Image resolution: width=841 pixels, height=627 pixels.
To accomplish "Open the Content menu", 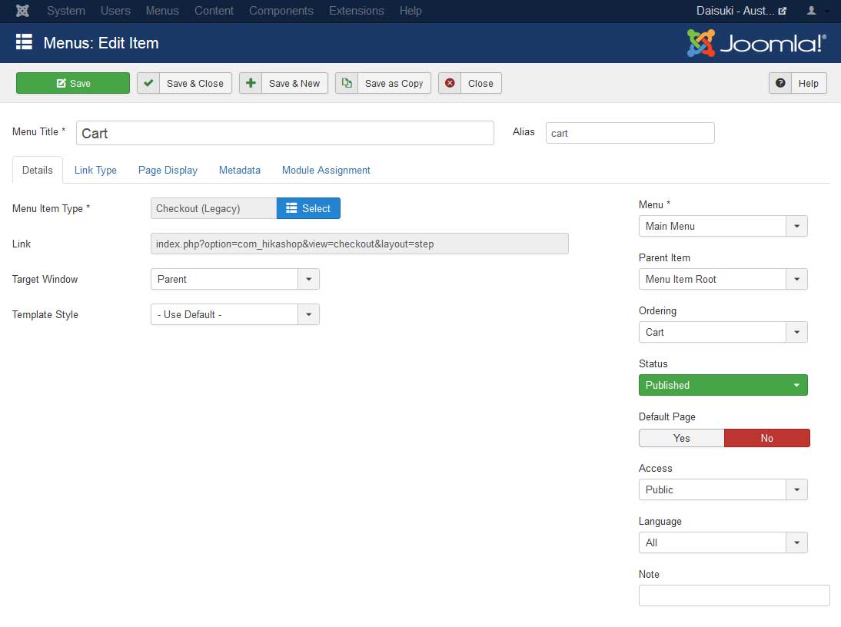I will tap(214, 11).
